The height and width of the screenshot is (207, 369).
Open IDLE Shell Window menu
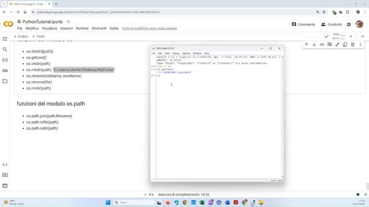[x=197, y=53]
